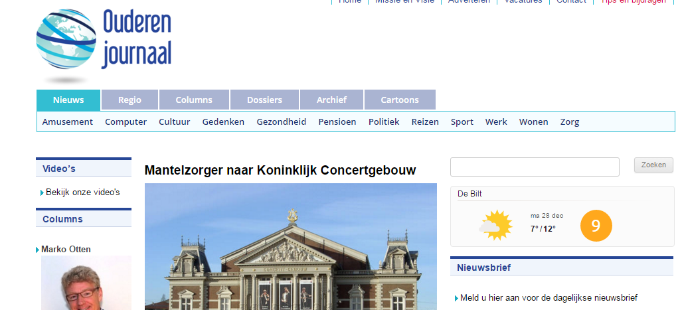
Task: Go to the Archief tab
Action: coord(331,100)
